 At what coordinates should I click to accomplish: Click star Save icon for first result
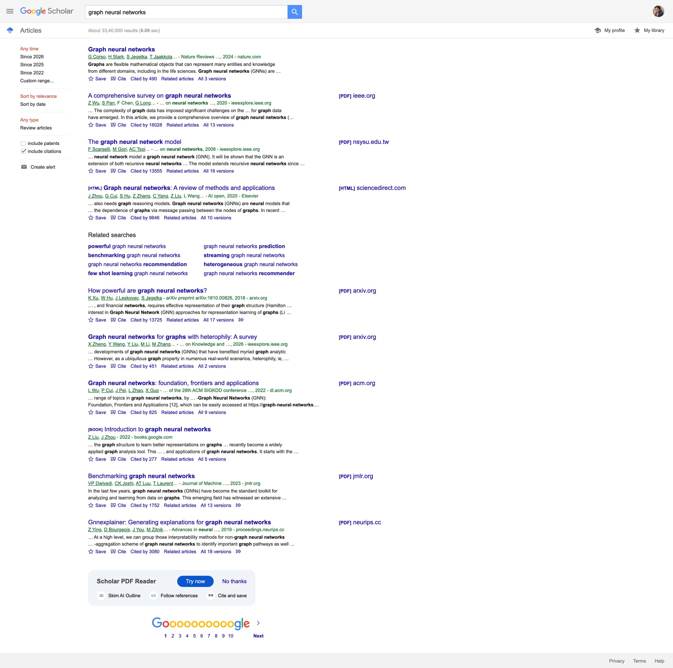click(91, 79)
